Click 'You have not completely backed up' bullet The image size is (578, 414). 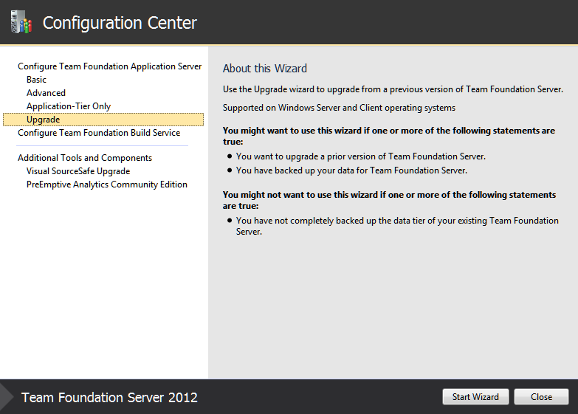[x=397, y=226]
